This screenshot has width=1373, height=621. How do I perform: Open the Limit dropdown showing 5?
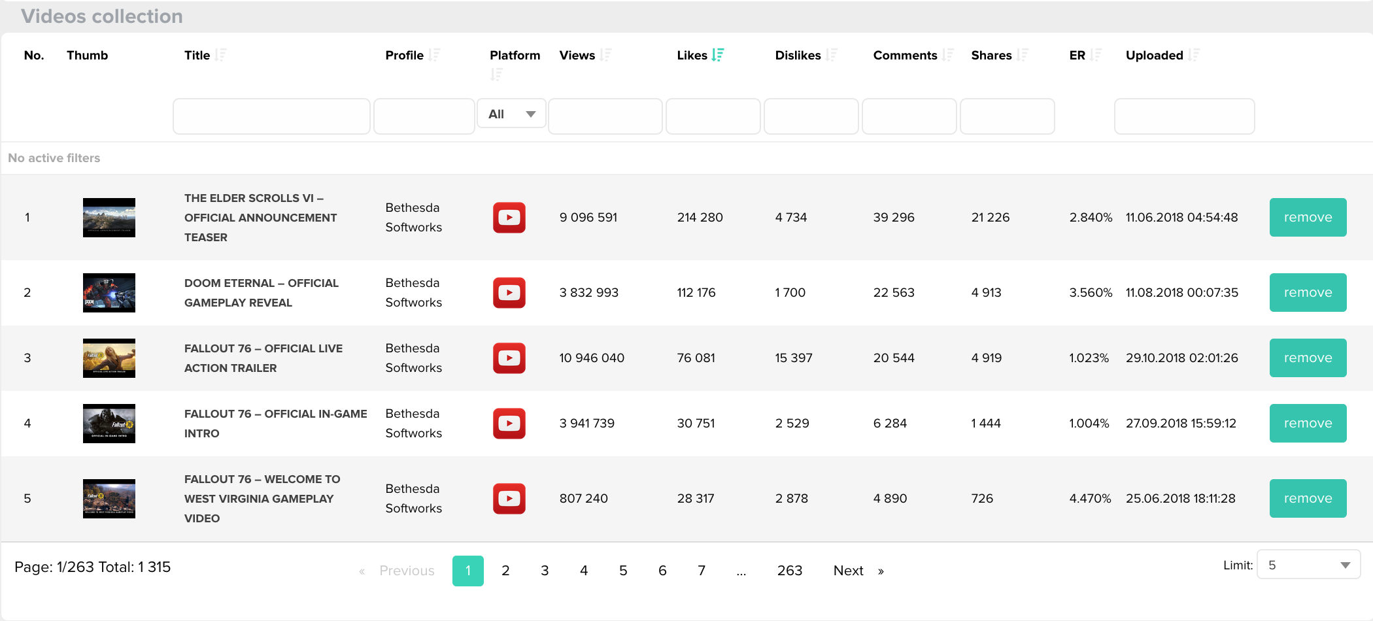click(1309, 565)
